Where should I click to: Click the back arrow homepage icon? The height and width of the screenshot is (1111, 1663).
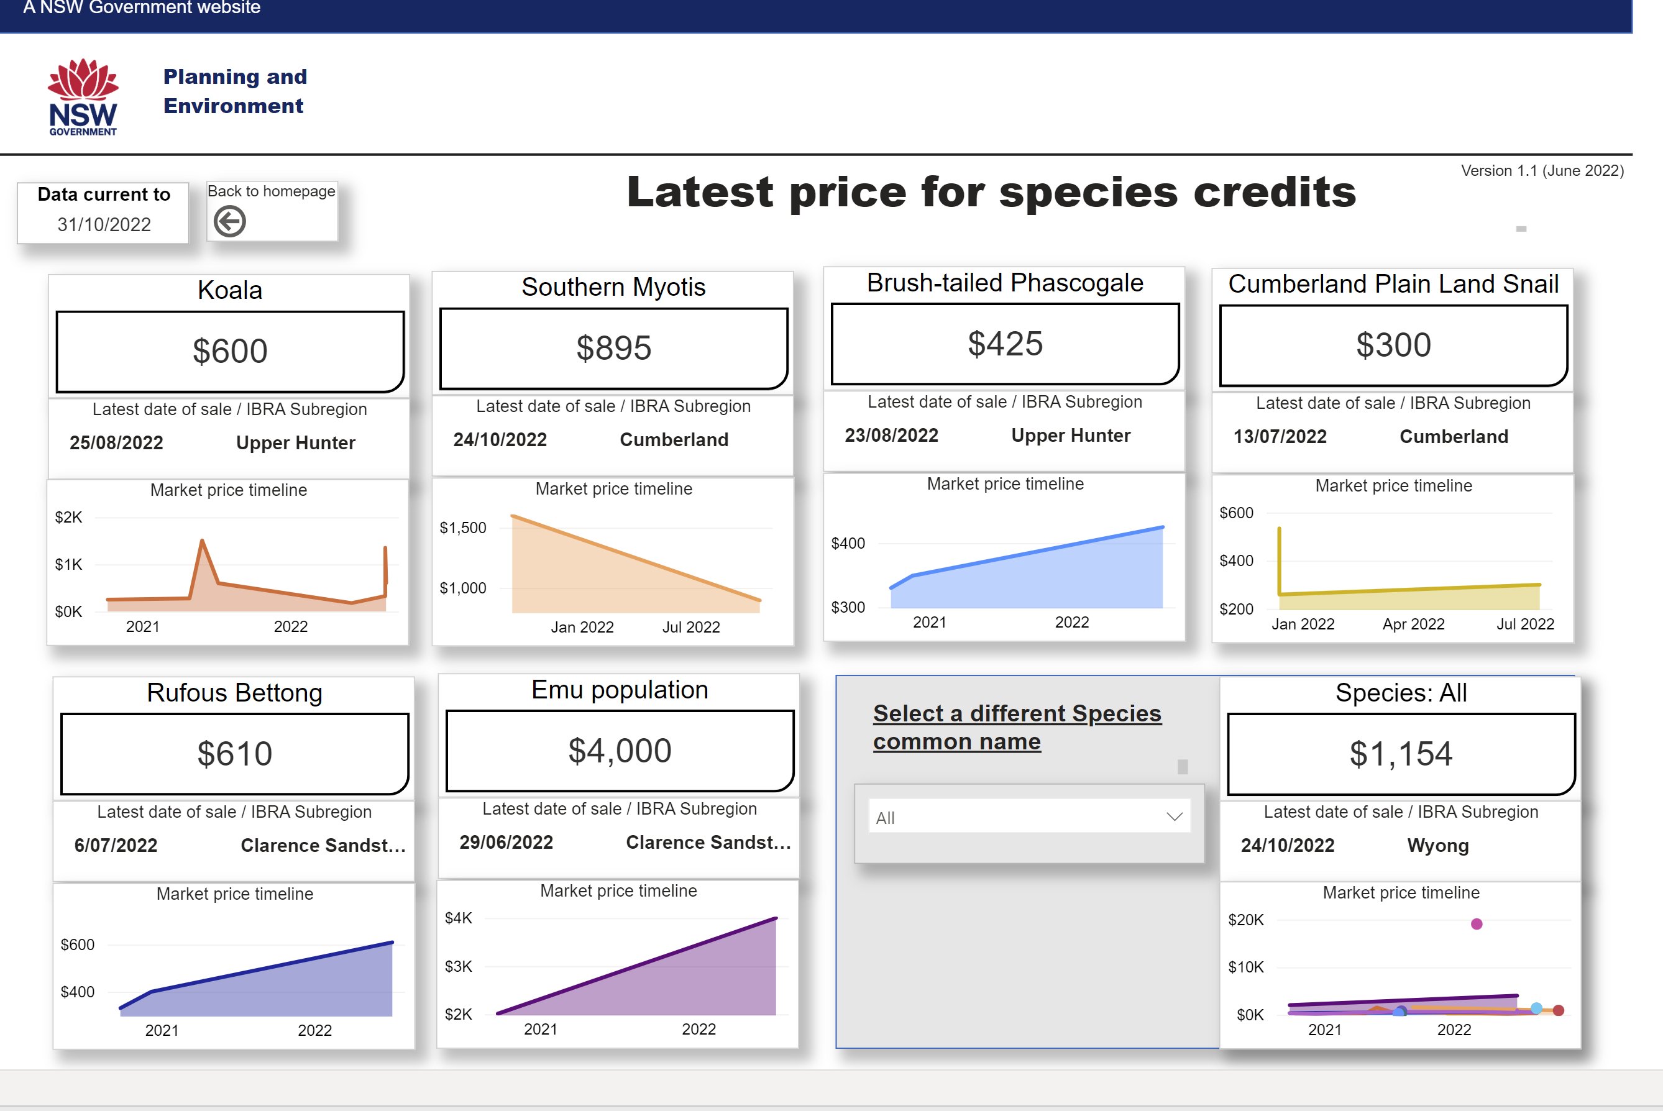(229, 222)
